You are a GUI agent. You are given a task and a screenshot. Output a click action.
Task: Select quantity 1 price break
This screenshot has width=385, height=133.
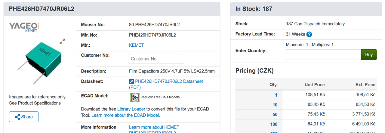coord(276,95)
